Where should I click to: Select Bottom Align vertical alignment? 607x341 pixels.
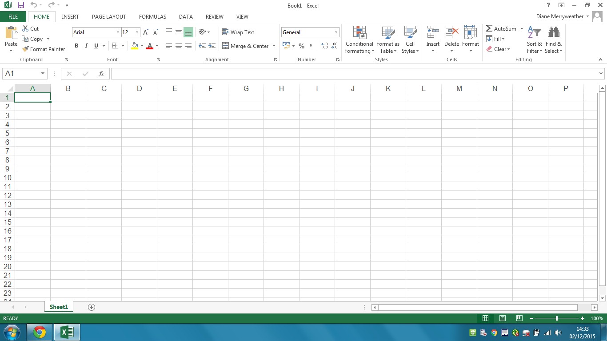point(188,32)
